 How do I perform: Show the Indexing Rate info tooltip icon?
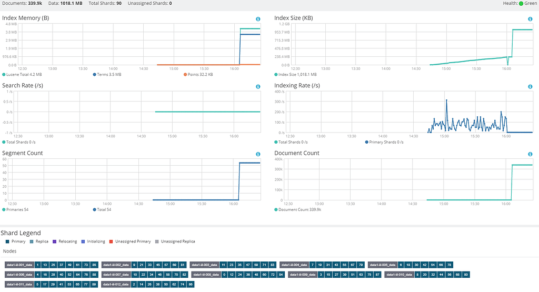(x=530, y=87)
